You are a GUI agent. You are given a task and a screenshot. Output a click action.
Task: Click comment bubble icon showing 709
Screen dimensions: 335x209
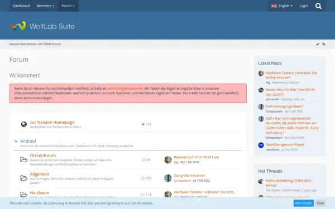click(x=143, y=178)
